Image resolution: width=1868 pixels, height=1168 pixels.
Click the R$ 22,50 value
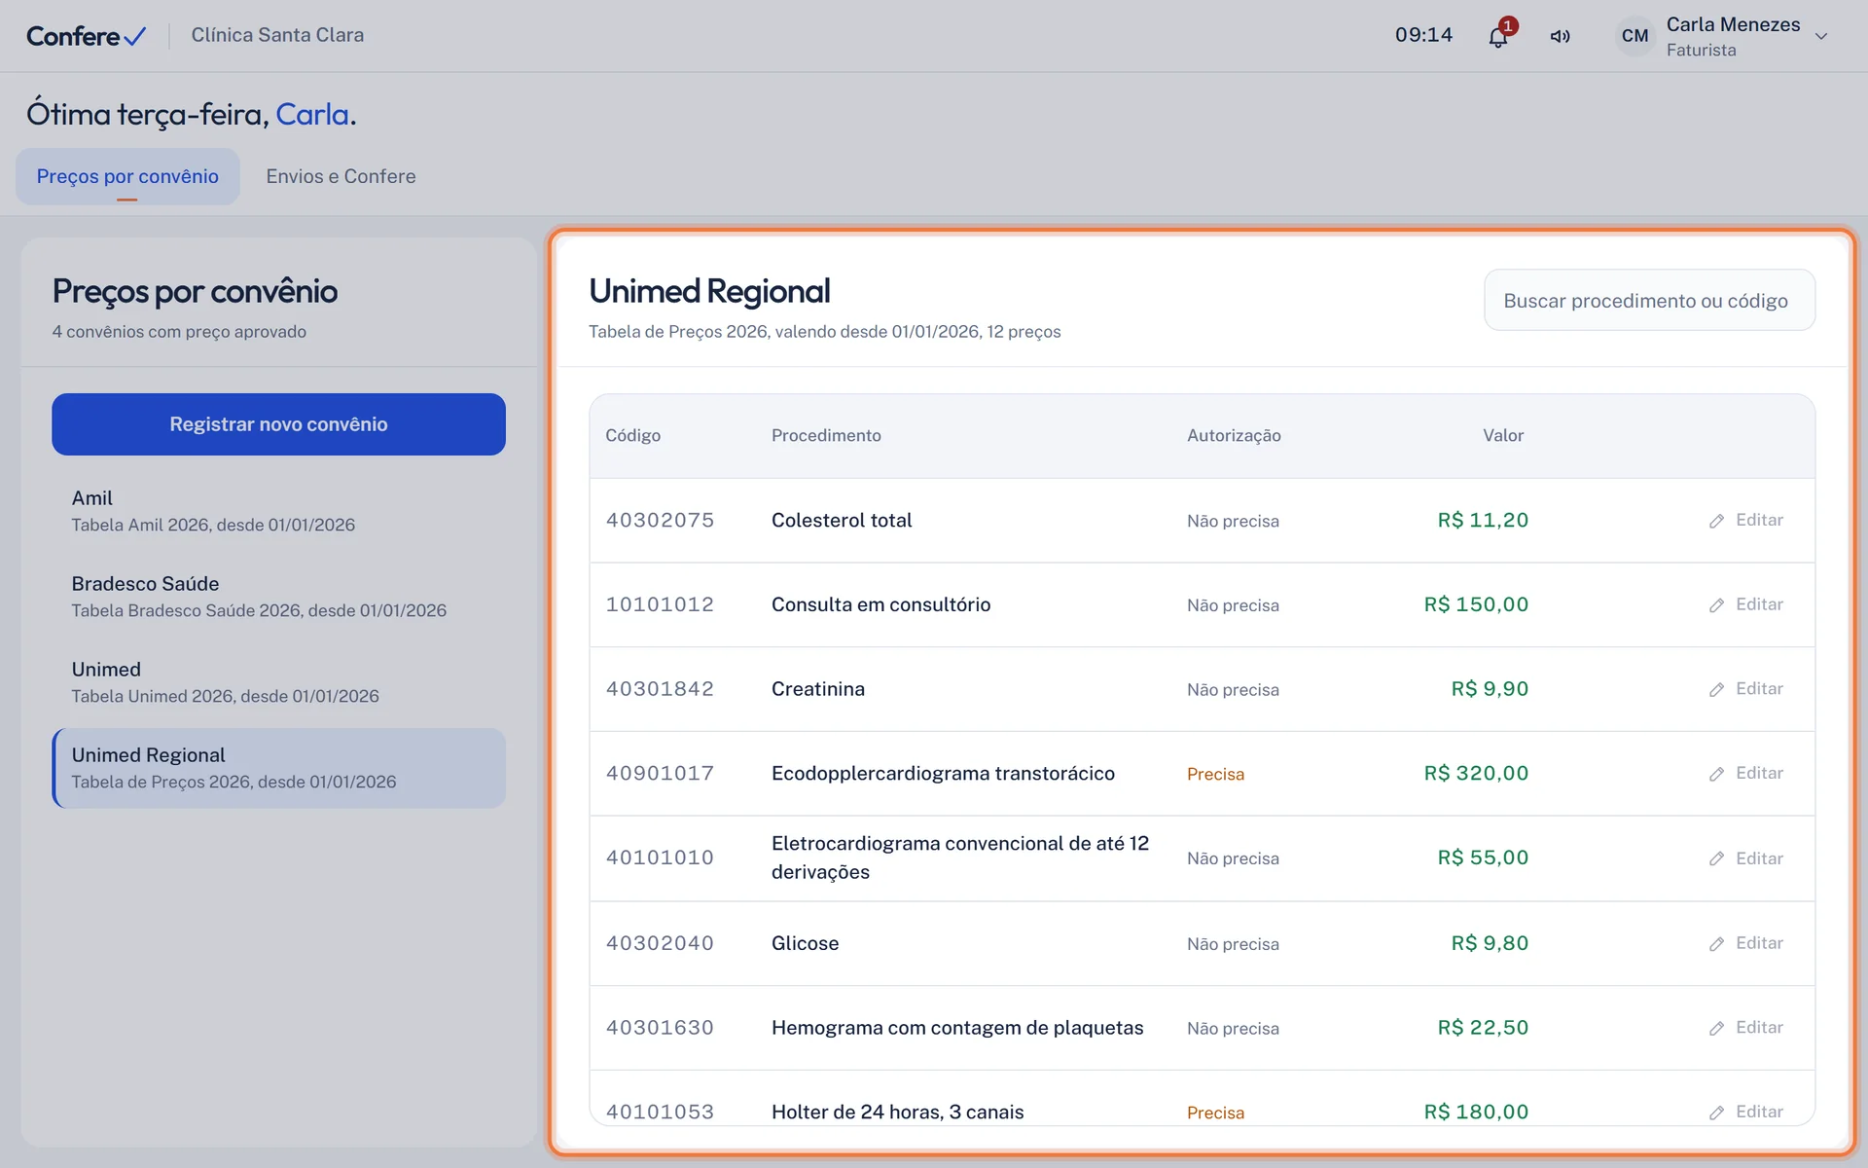click(x=1483, y=1027)
